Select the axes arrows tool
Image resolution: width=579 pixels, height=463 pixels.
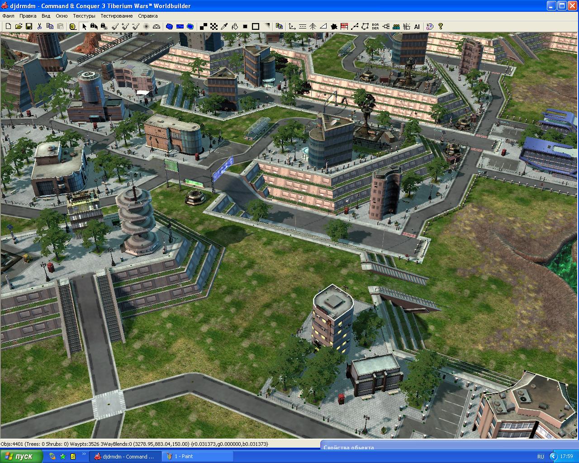pyautogui.click(x=292, y=27)
